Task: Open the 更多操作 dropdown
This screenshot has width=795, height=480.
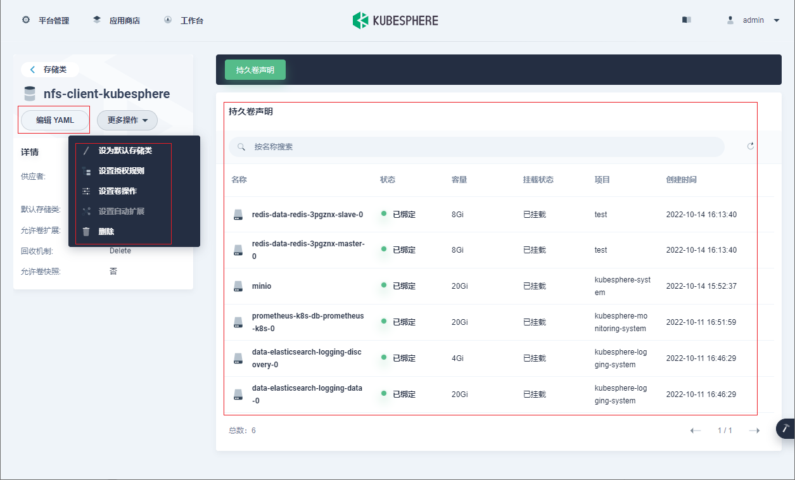Action: click(x=127, y=120)
